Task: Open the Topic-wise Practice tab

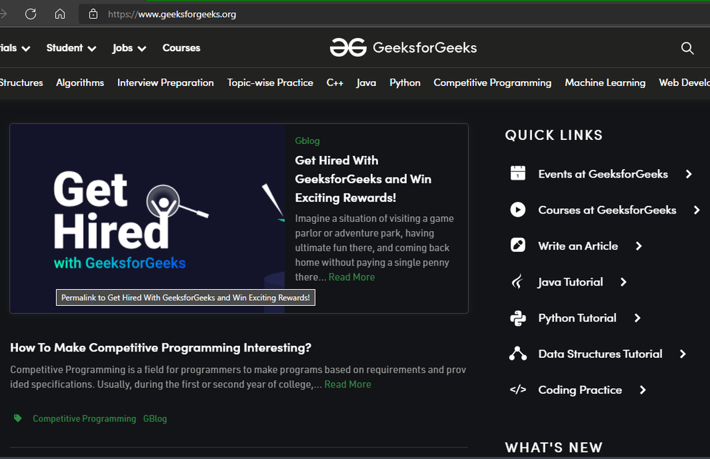Action: tap(270, 83)
